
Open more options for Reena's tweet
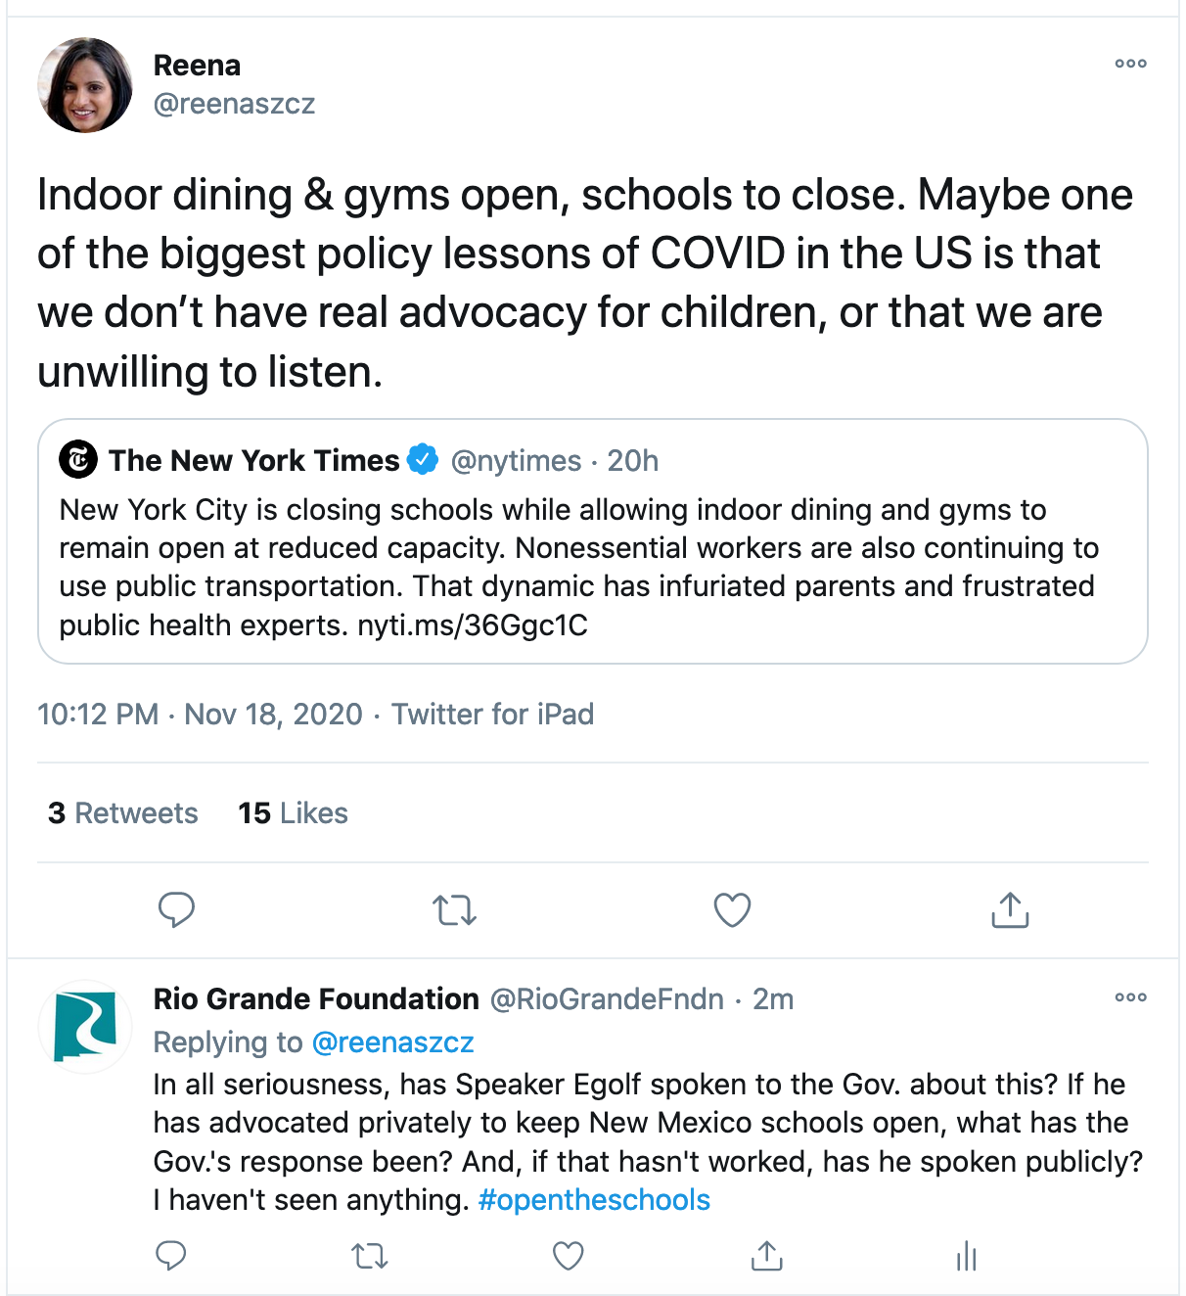[x=1130, y=64]
